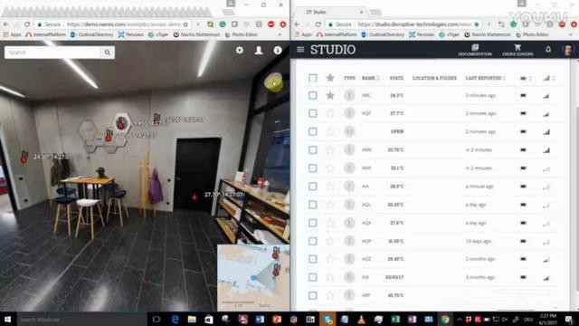Open Documentation in Studio header
579x326 pixels.
coord(475,50)
